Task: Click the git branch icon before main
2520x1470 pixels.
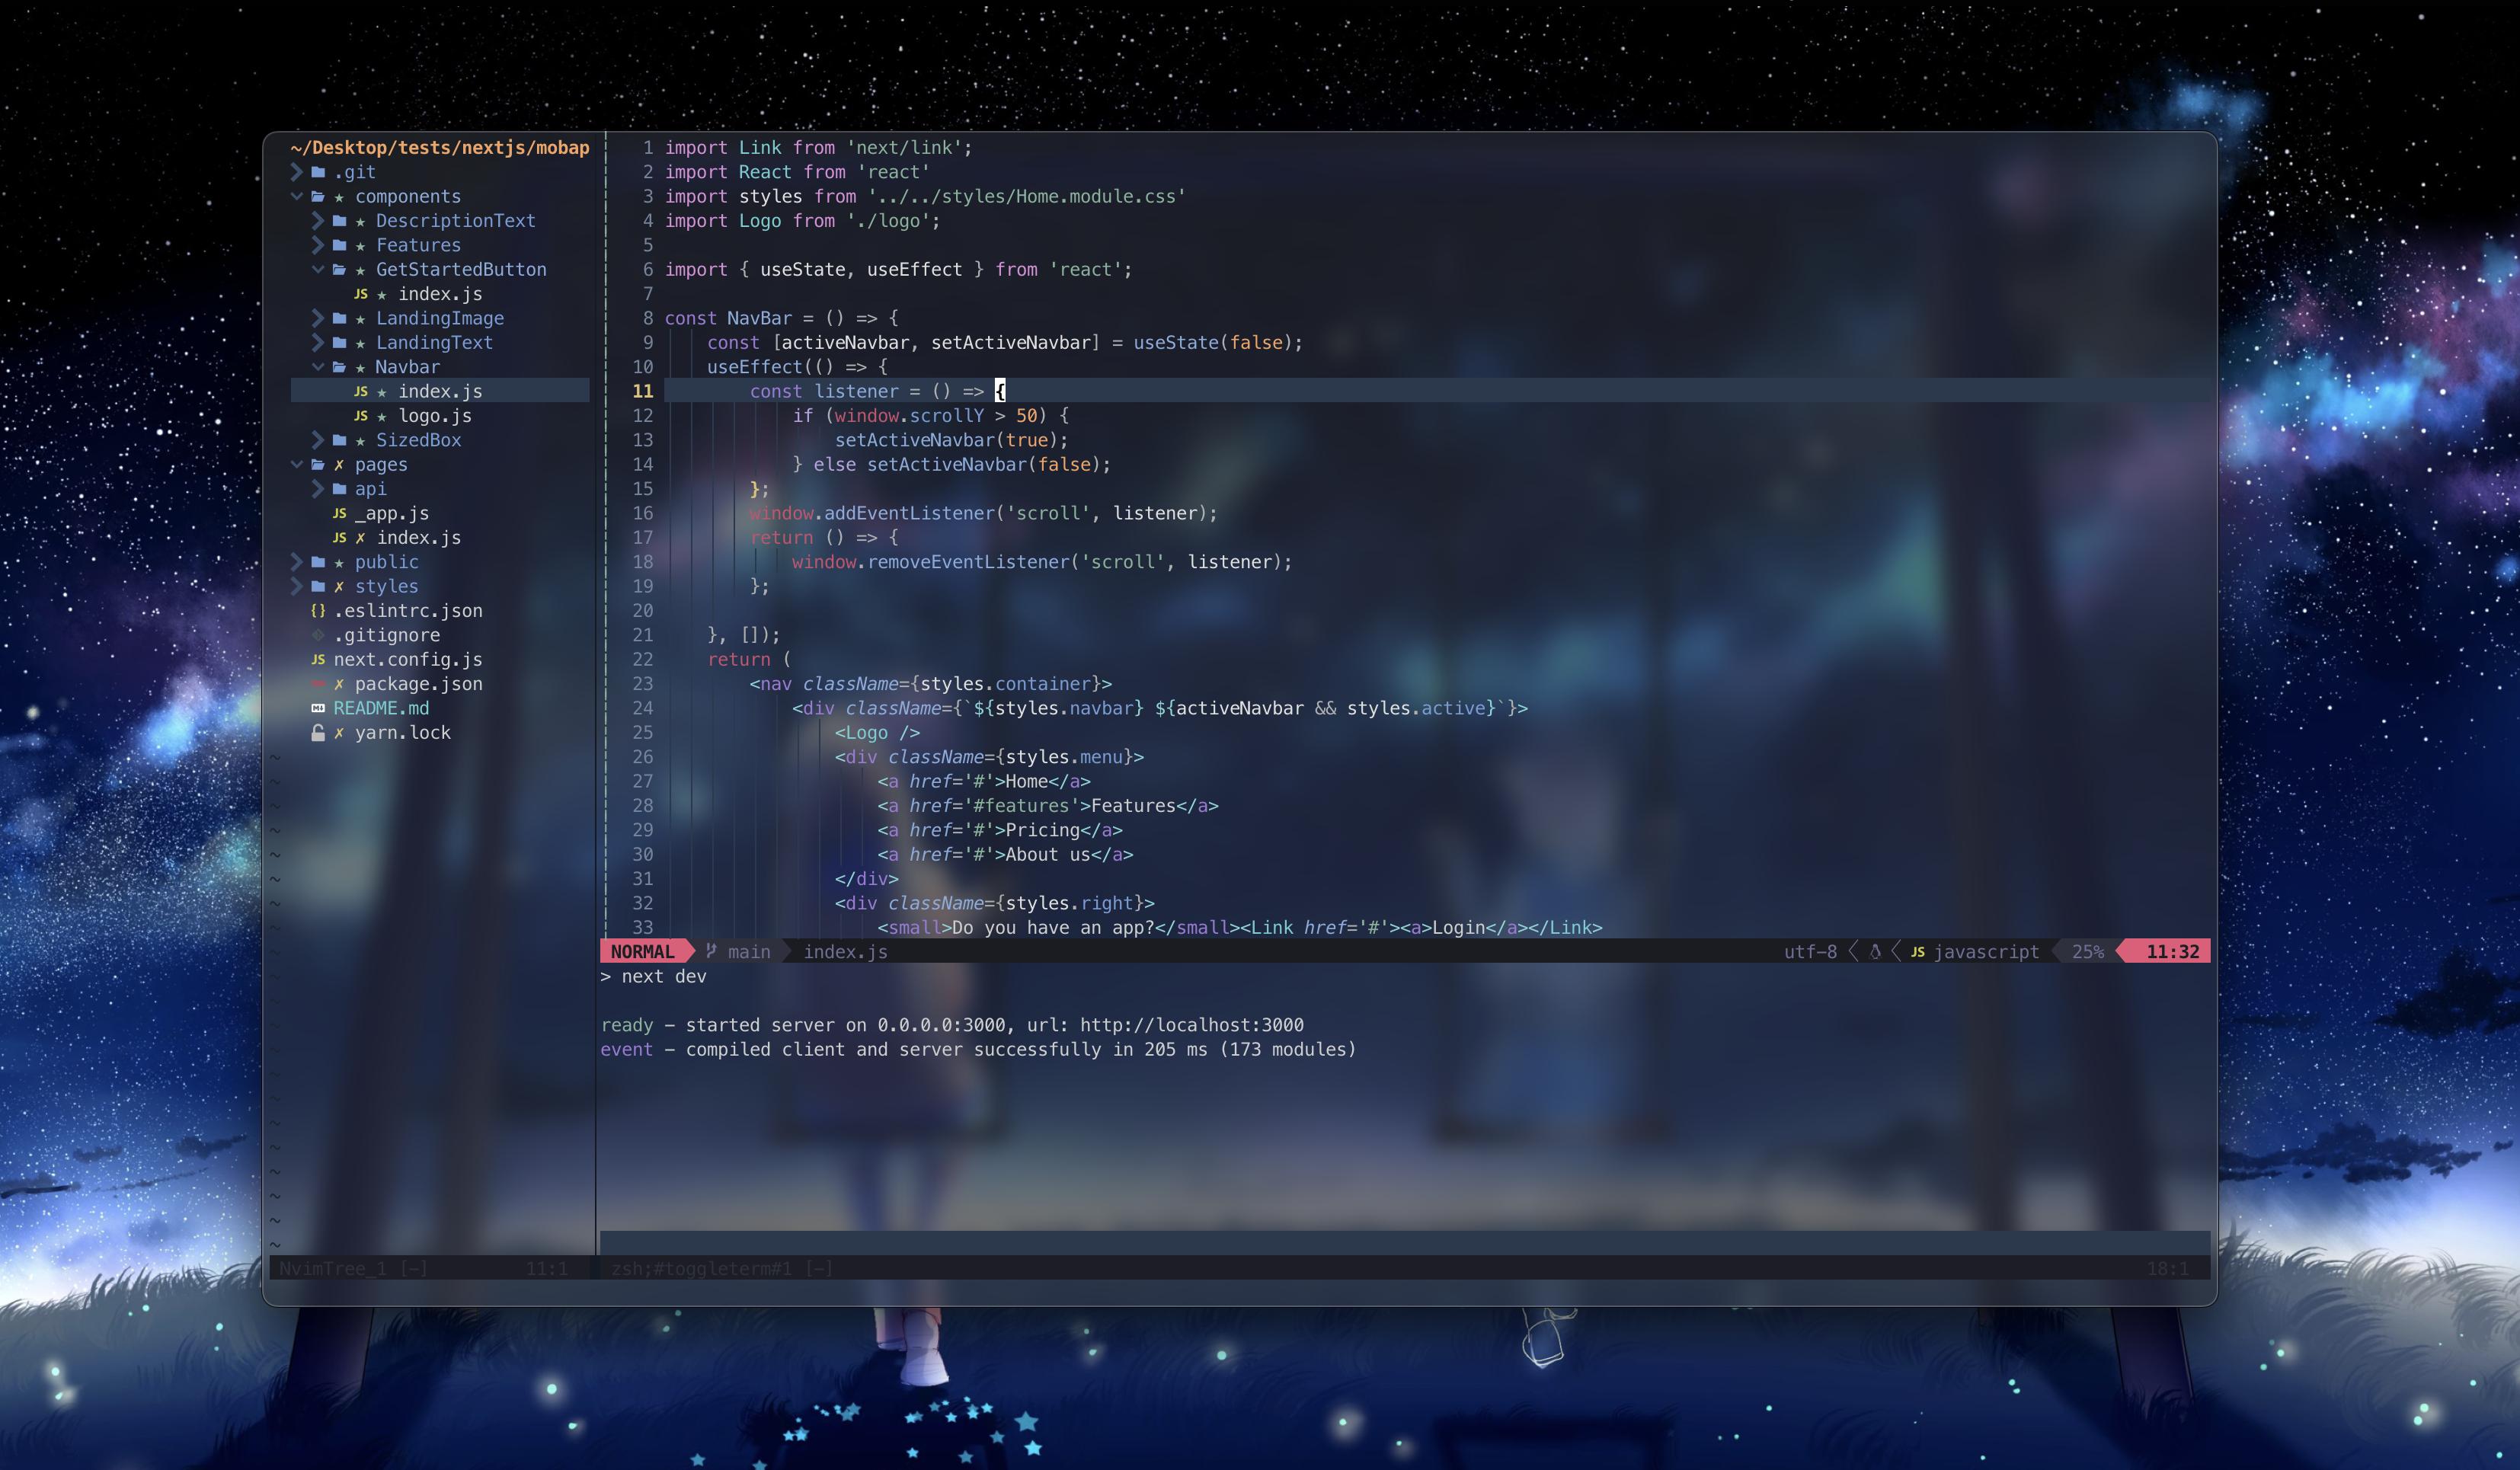Action: (x=711, y=951)
